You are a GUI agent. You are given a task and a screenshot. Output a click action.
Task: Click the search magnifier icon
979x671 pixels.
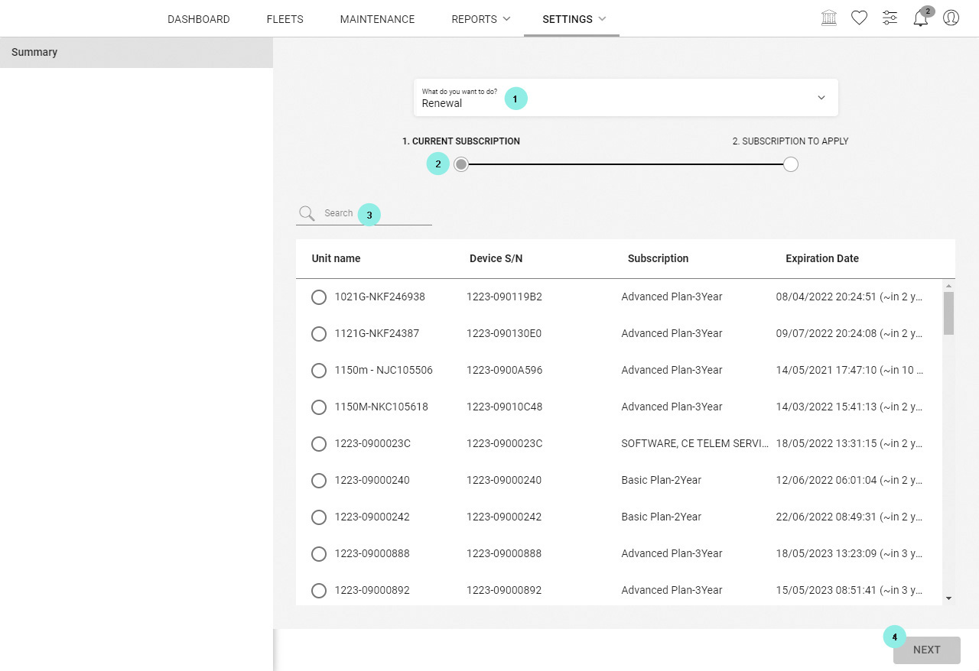[x=307, y=213]
